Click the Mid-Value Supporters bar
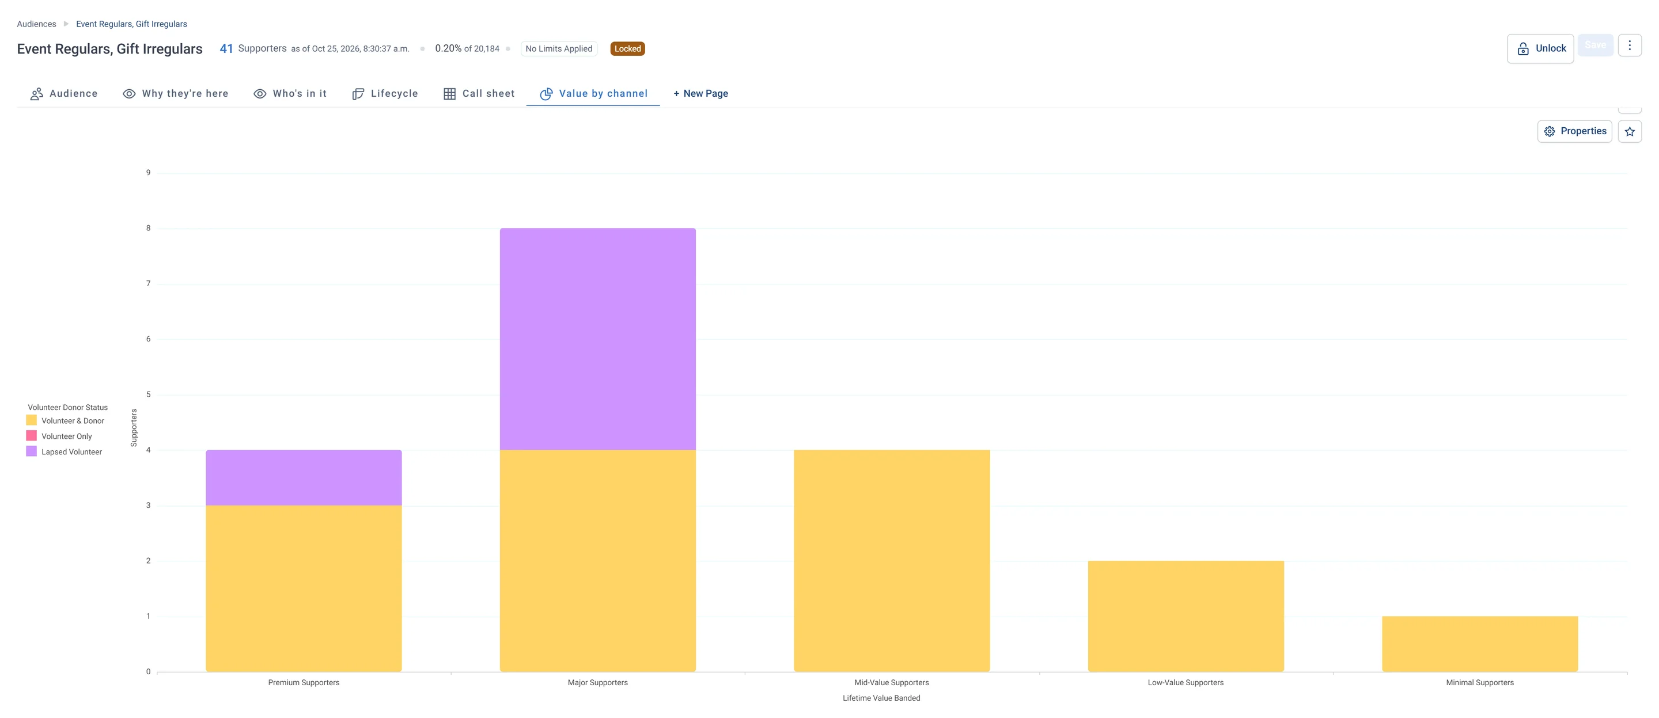The height and width of the screenshot is (718, 1659). 891,561
